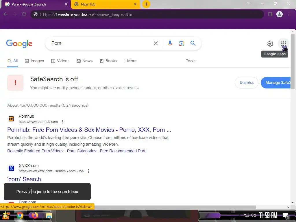Close the Porn - Google Search tab
Viewport: 296px width, 222px height.
point(66,4)
